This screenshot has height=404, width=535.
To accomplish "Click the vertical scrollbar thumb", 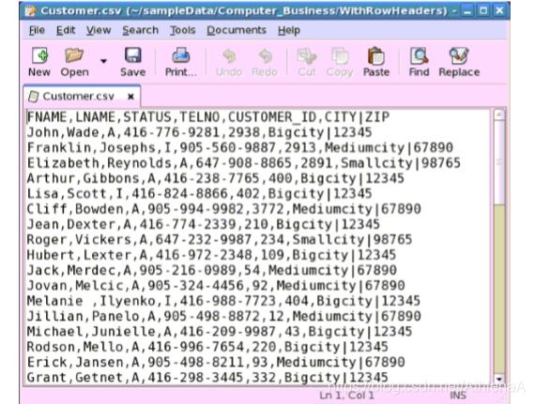I will [x=499, y=162].
